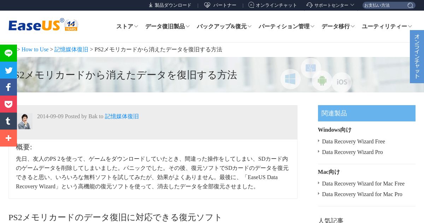
Task: Save page to Pocket
Action: click(x=8, y=104)
